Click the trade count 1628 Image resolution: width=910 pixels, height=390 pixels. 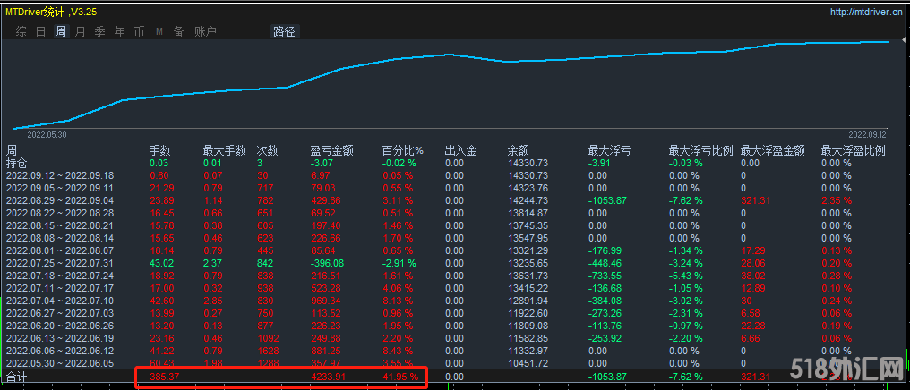[x=268, y=351]
